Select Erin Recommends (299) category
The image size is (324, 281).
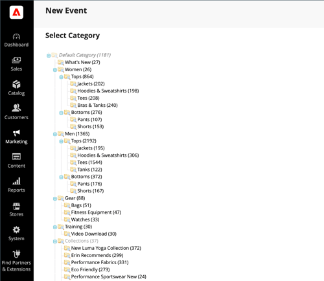[x=97, y=255]
